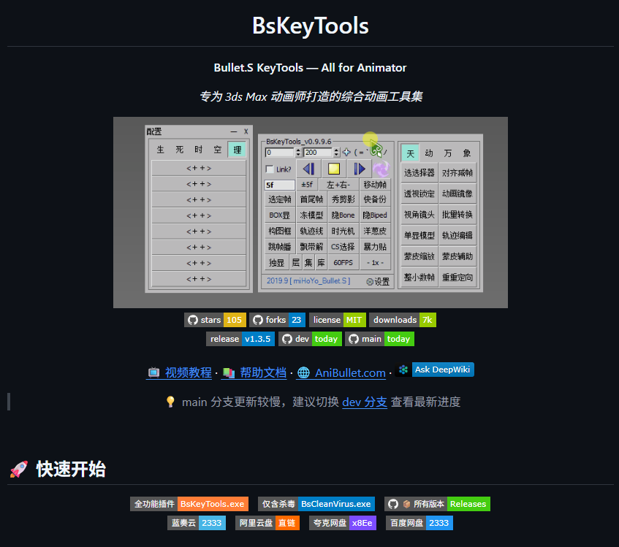This screenshot has width=619, height=547.
Task: Toggle 洋葱皮 onion skin mode
Action: pyautogui.click(x=376, y=231)
